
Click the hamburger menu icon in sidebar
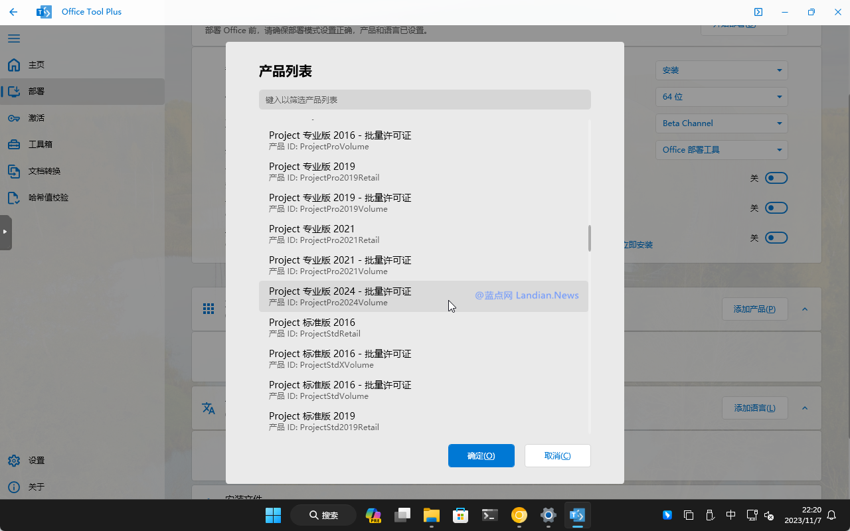tap(14, 38)
